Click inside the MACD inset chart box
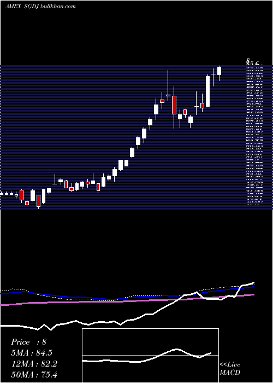Screen dimensions: 273x383 pyautogui.click(x=150, y=356)
